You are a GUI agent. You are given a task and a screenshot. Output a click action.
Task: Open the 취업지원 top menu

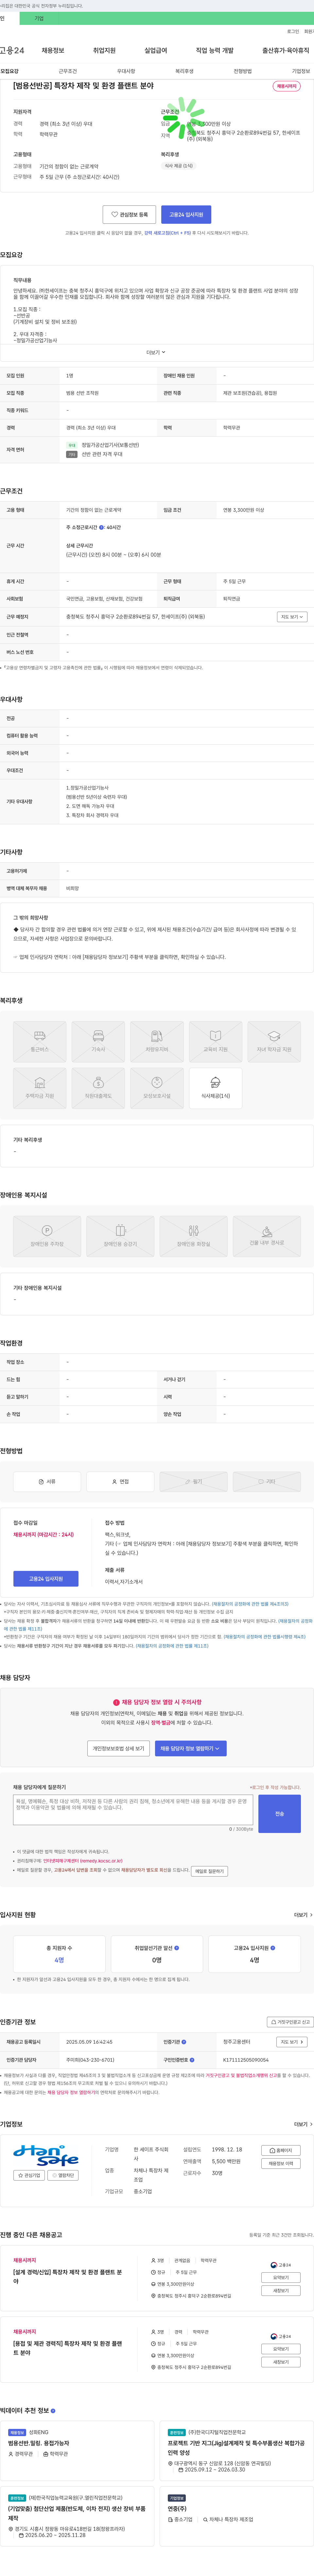click(x=105, y=50)
